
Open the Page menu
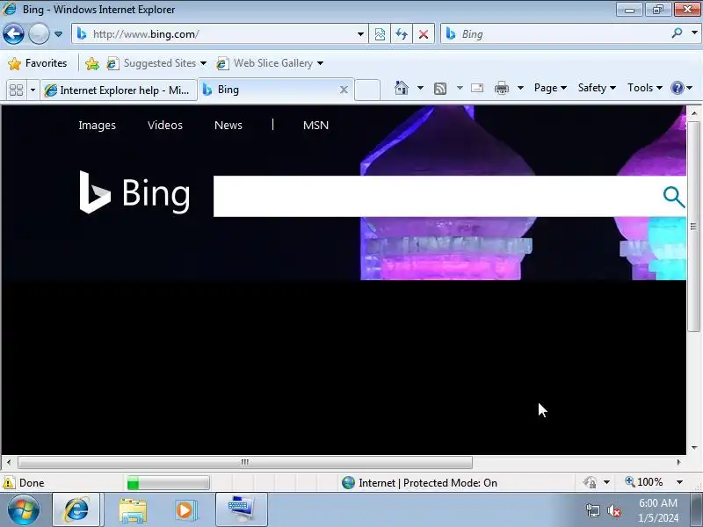pos(550,88)
